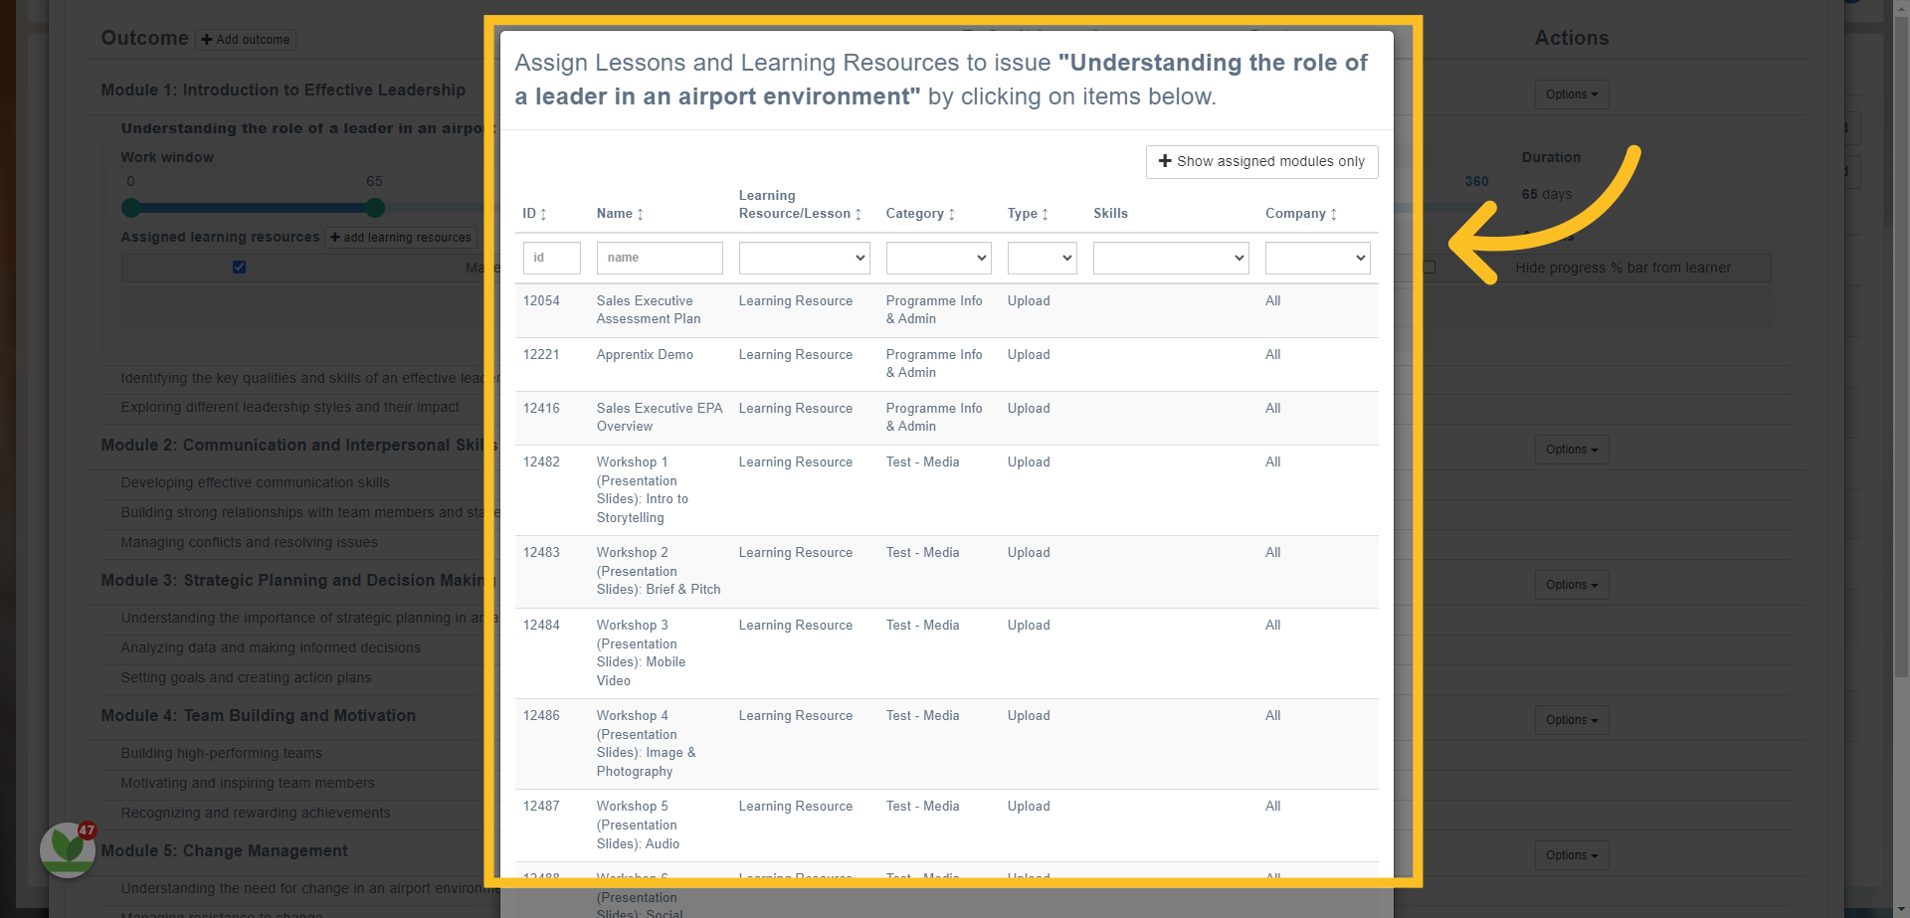Open the Skills filter dropdown
The height and width of the screenshot is (918, 1910).
[1171, 258]
